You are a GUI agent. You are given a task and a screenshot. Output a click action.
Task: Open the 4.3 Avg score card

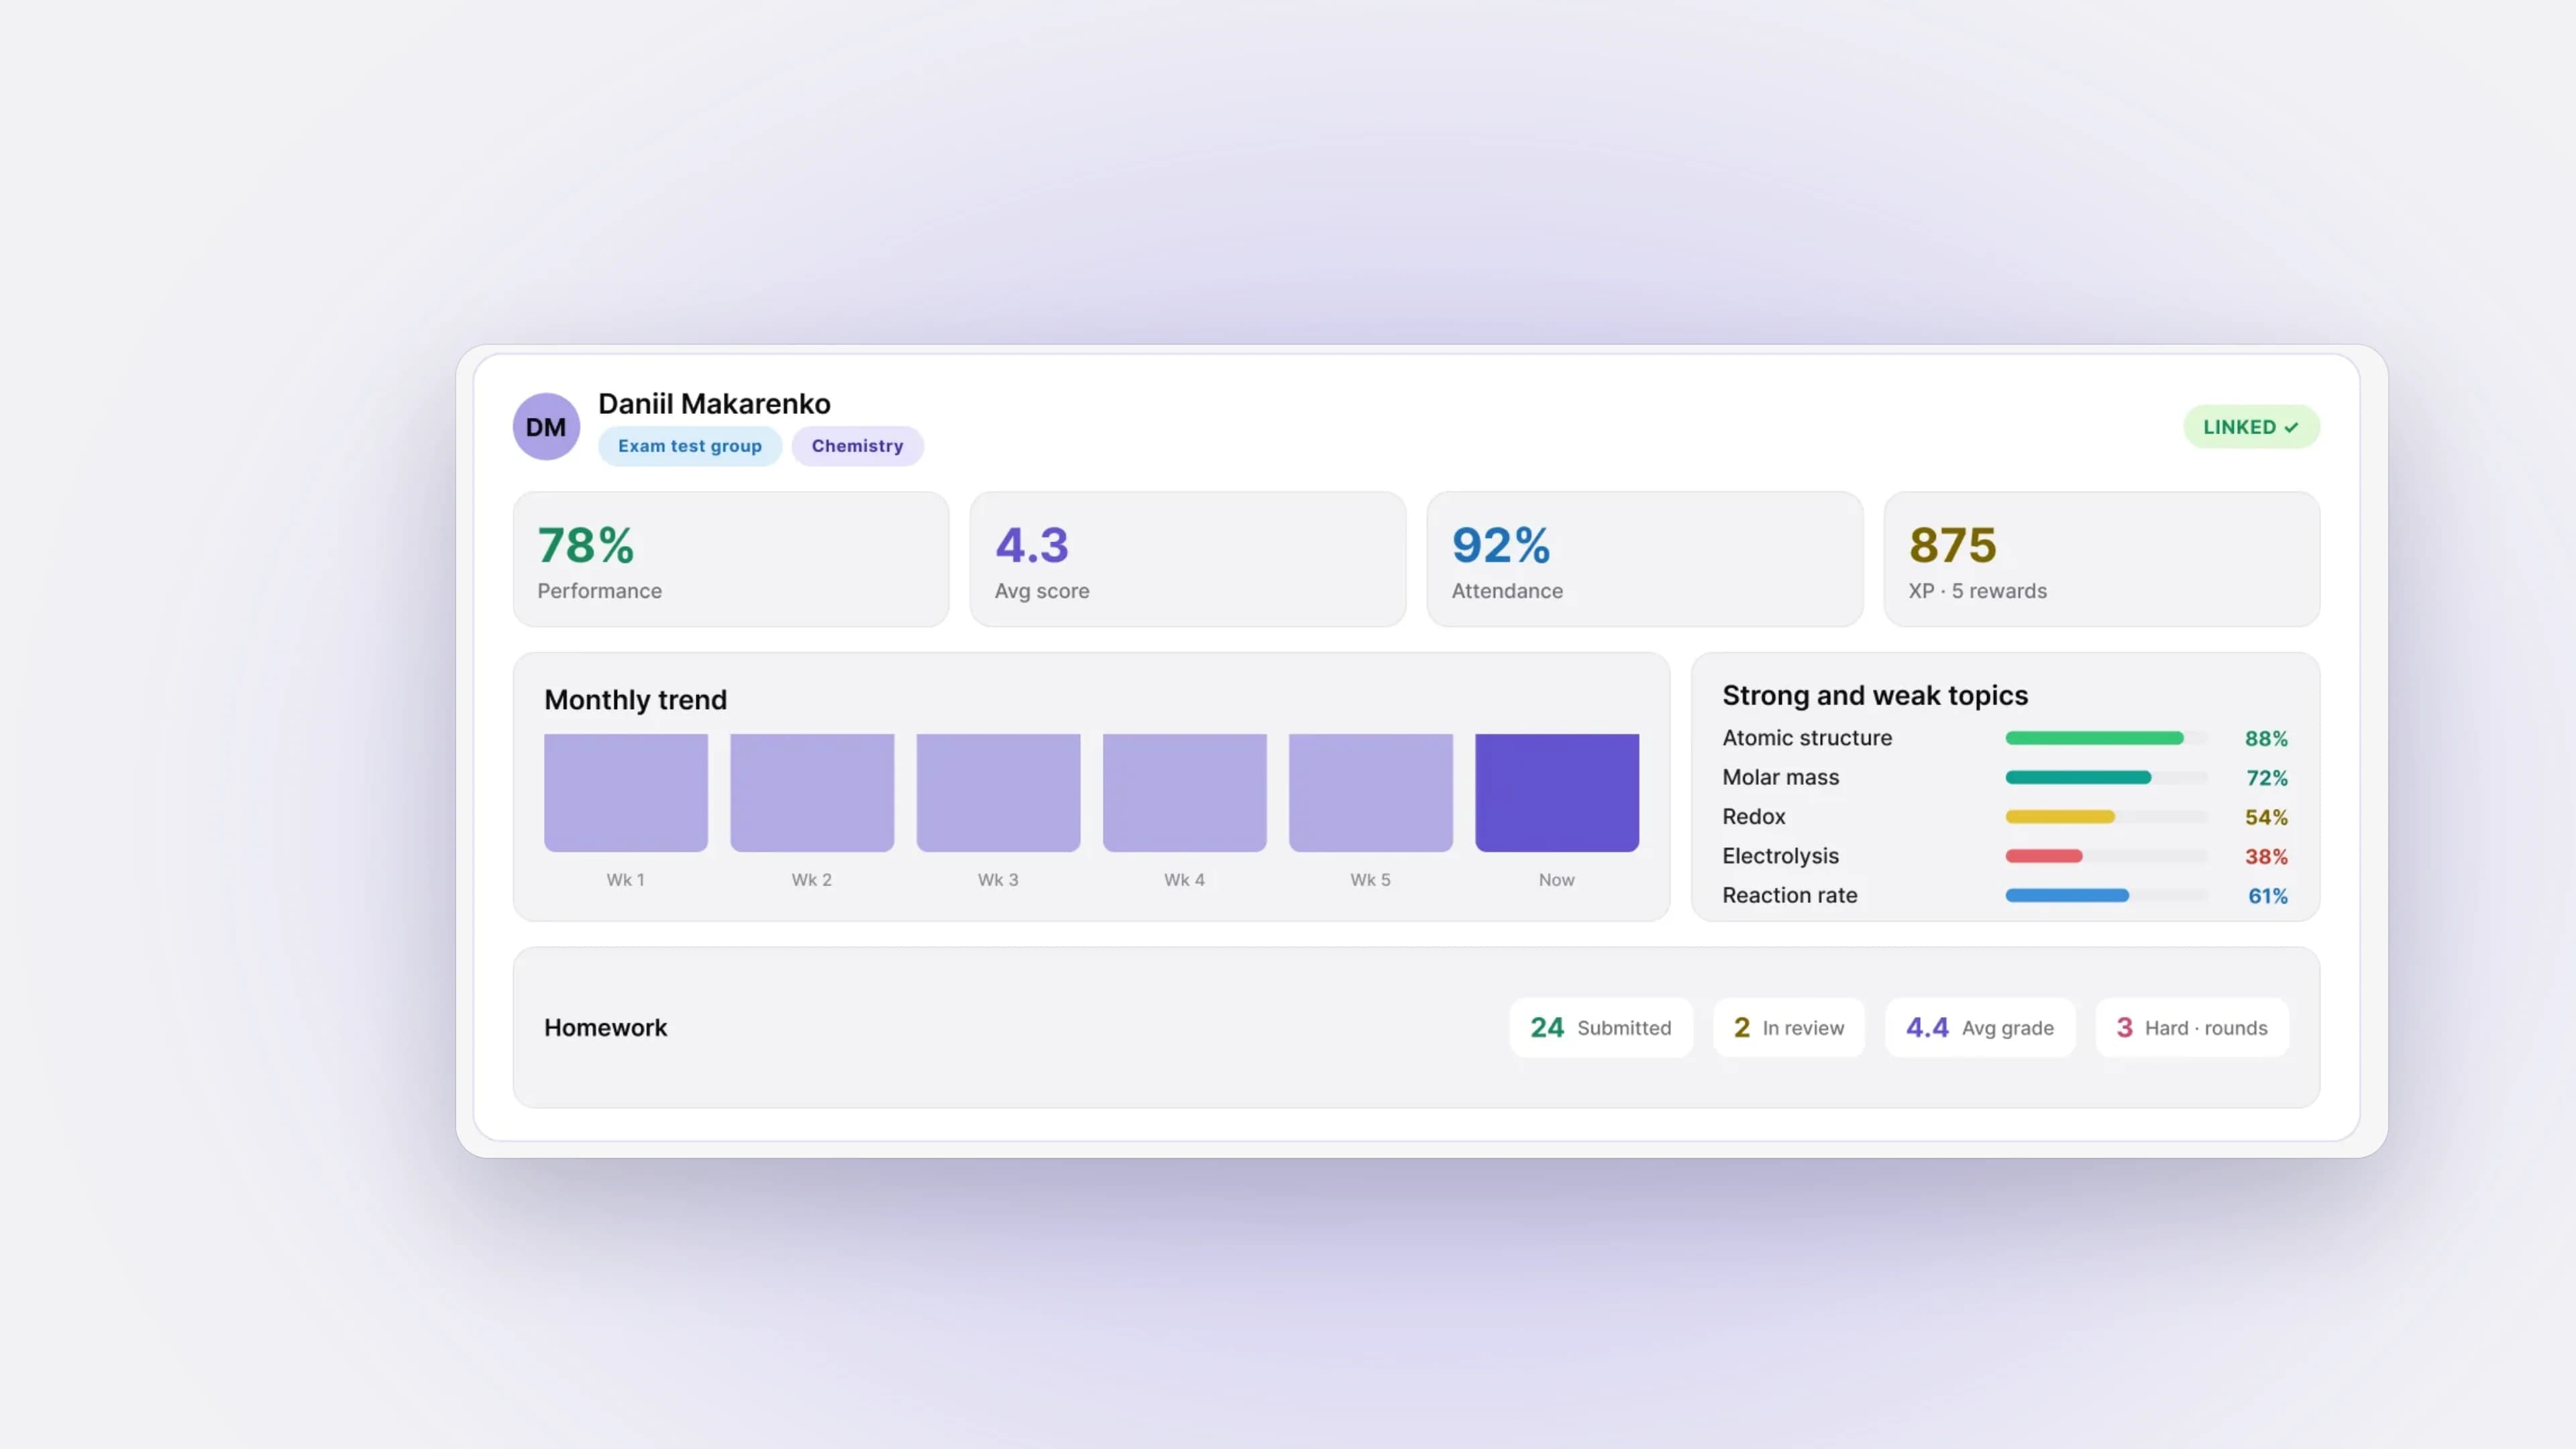click(x=1188, y=559)
